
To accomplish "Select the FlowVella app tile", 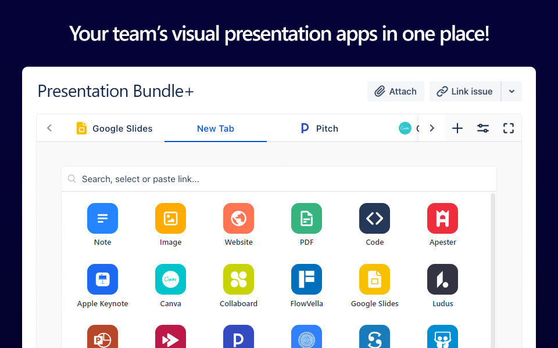I will click(306, 279).
